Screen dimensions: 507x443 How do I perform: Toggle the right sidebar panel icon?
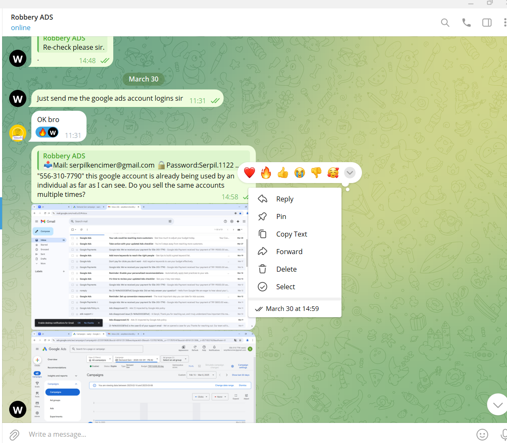(x=487, y=23)
